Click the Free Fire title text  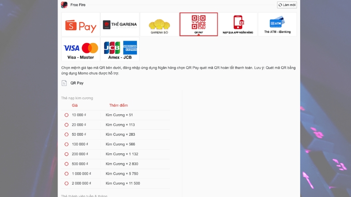[x=78, y=5]
